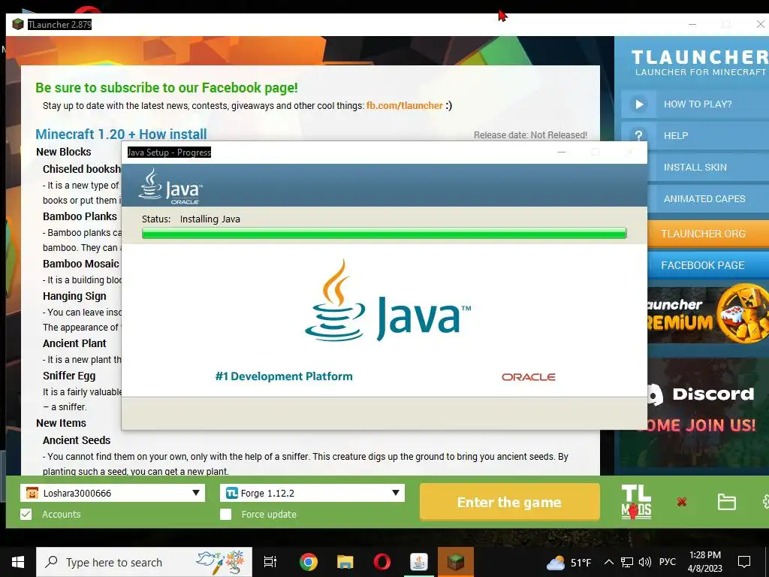This screenshot has height=577, width=769.
Task: Toggle the Accounts checkbox
Action: click(x=26, y=514)
